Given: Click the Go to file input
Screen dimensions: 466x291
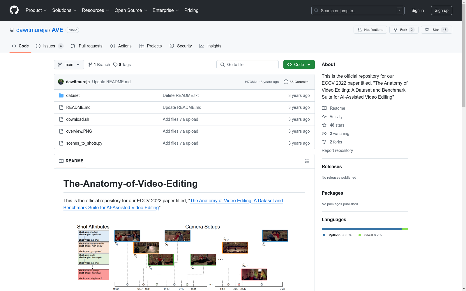Looking at the screenshot, I should point(248,65).
